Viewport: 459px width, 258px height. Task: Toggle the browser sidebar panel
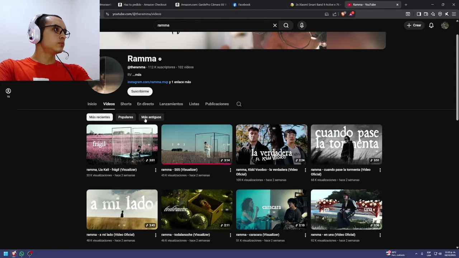419,14
